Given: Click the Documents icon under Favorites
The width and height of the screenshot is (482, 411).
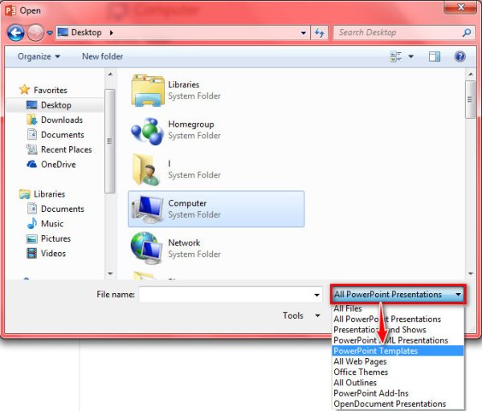Looking at the screenshot, I should coord(32,135).
